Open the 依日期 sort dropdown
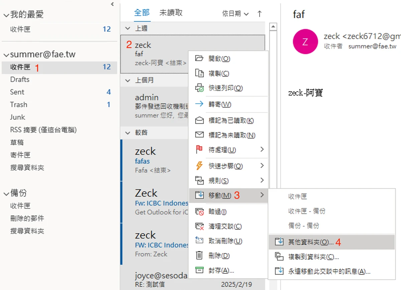This screenshot has height=290, width=401. [236, 14]
